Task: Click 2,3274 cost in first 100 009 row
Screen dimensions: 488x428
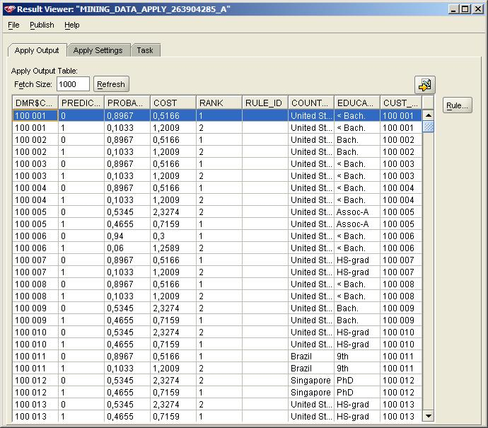Action: point(173,308)
